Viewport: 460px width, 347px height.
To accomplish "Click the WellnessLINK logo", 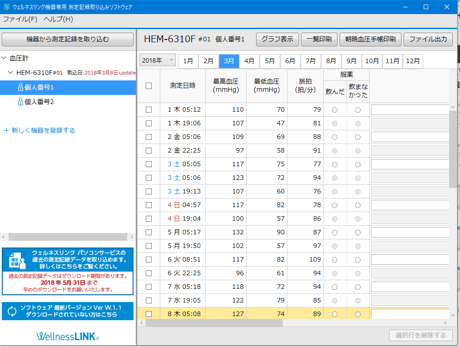I will [x=68, y=337].
